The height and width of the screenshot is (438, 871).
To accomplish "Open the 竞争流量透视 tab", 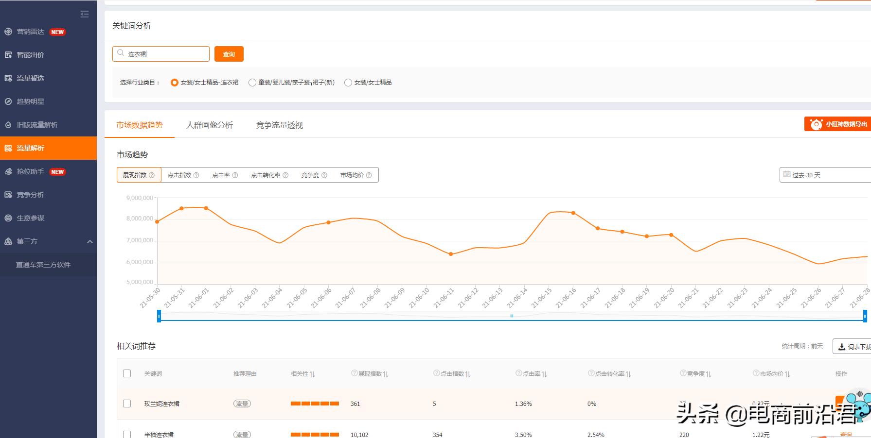I will (280, 125).
